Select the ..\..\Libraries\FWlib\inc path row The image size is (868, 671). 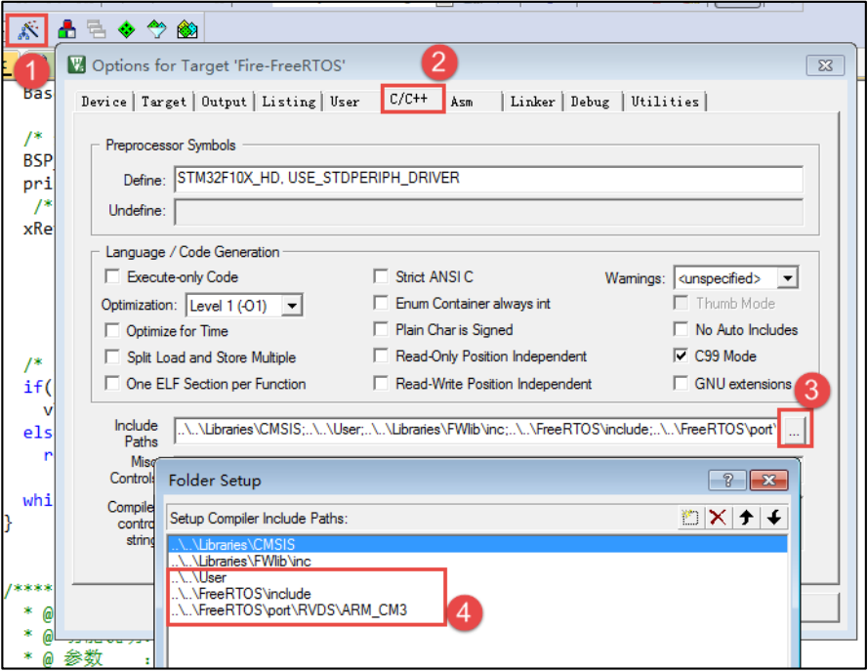(x=477, y=561)
